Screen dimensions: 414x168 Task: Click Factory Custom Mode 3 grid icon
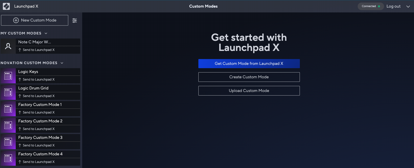(x=8, y=142)
